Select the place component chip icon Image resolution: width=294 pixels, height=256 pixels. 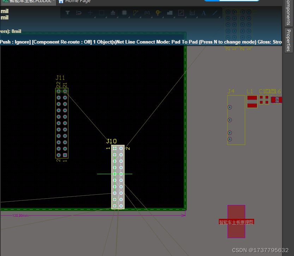coord(124,13)
